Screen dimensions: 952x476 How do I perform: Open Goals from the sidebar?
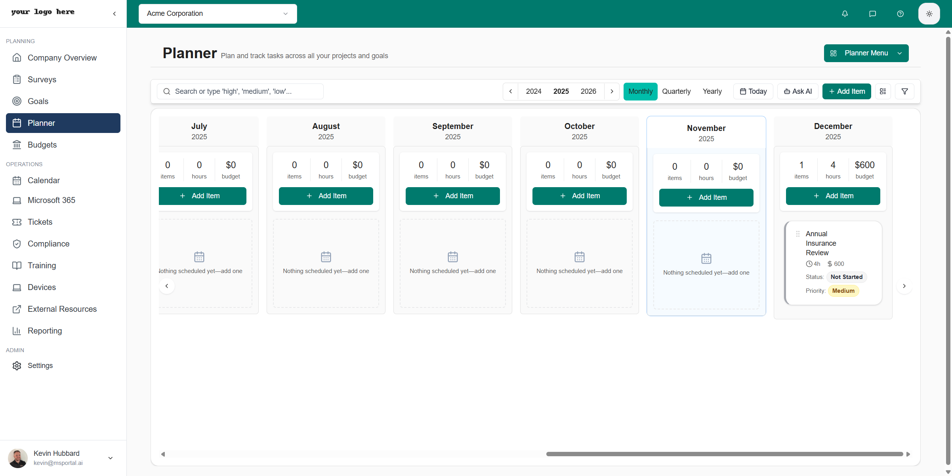(x=38, y=101)
